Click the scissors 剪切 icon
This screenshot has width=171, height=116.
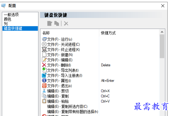pyautogui.click(x=44, y=91)
